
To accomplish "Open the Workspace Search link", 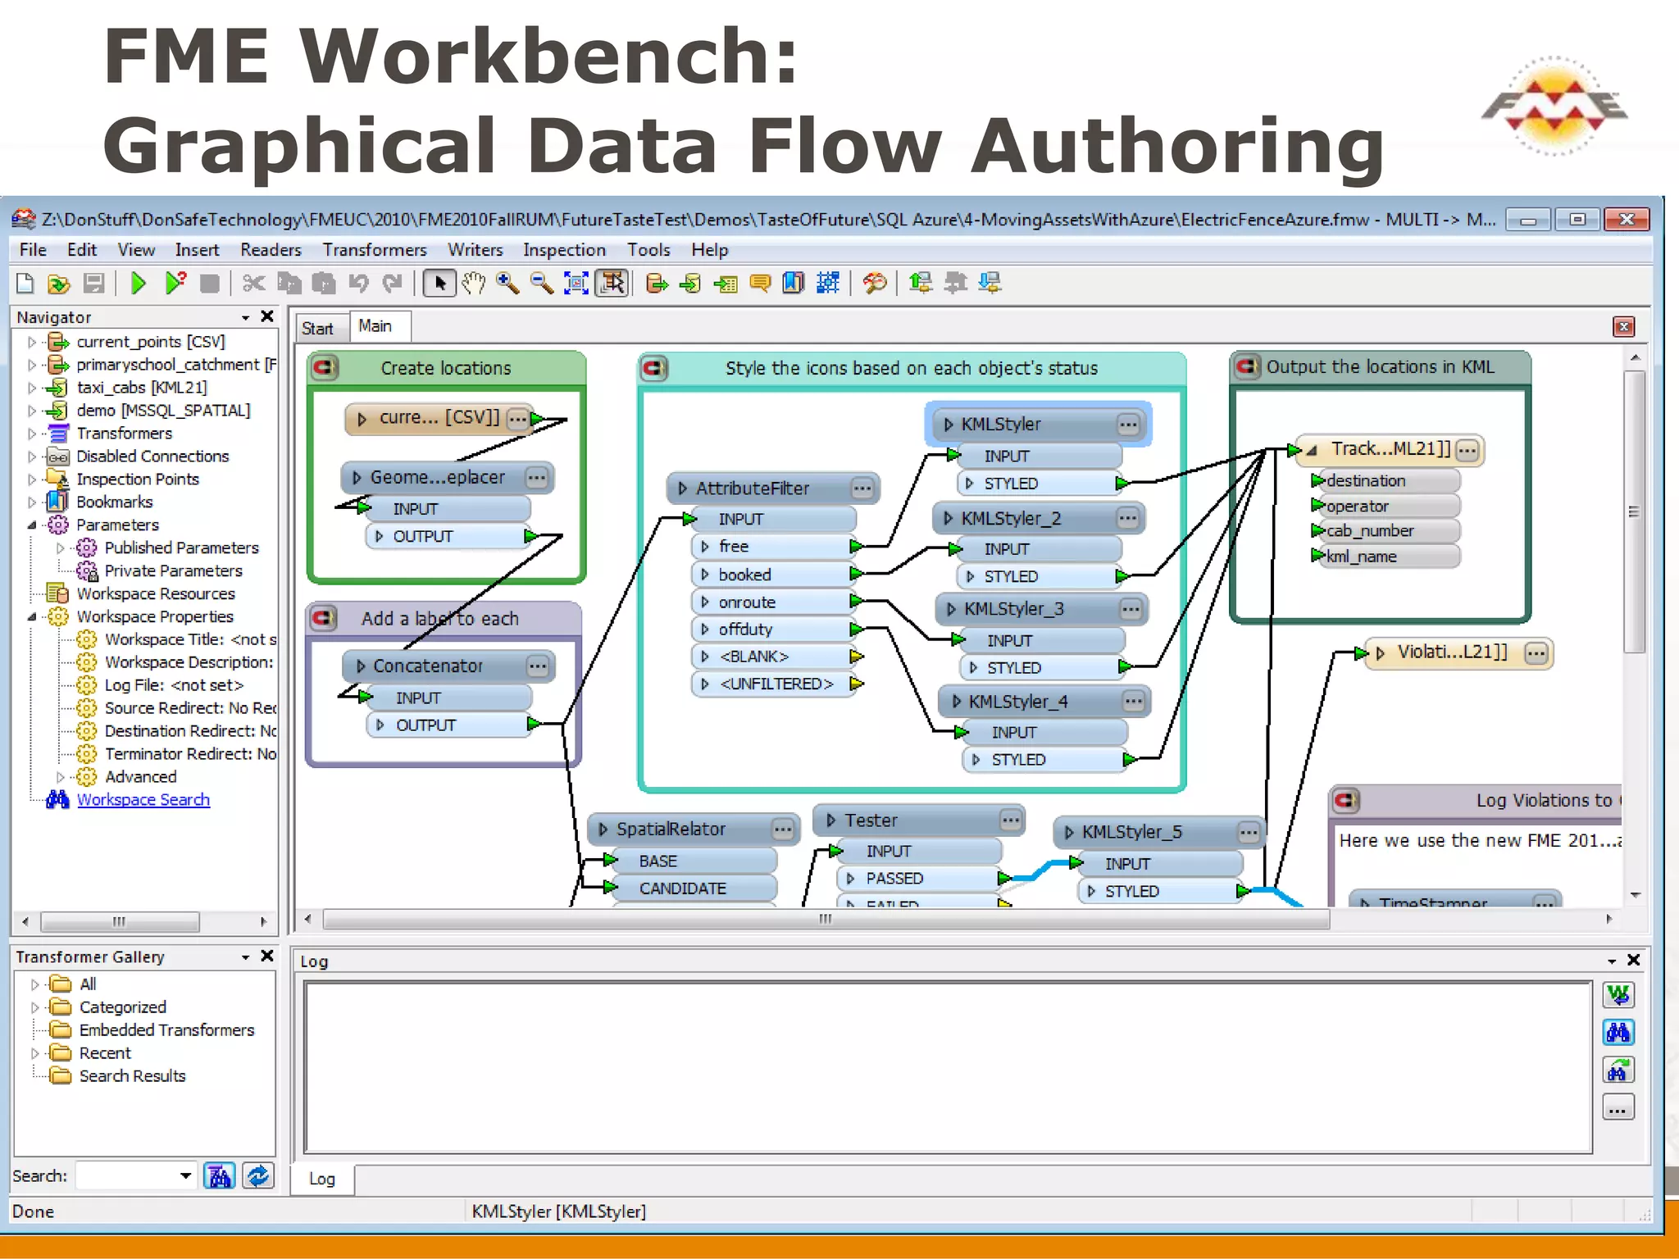I will (143, 800).
